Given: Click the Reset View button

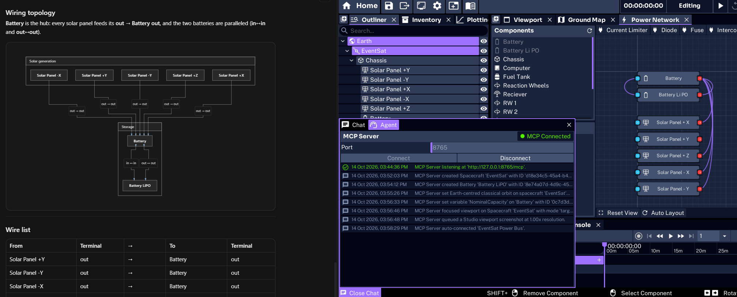Looking at the screenshot, I should click(x=618, y=213).
